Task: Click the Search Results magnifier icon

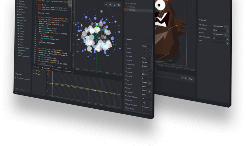Action: 64,71
